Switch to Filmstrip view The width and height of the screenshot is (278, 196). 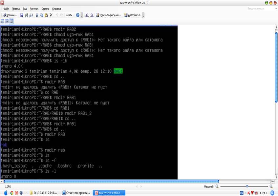point(7,22)
